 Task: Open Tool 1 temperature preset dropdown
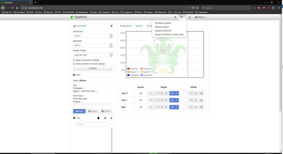coord(177,100)
